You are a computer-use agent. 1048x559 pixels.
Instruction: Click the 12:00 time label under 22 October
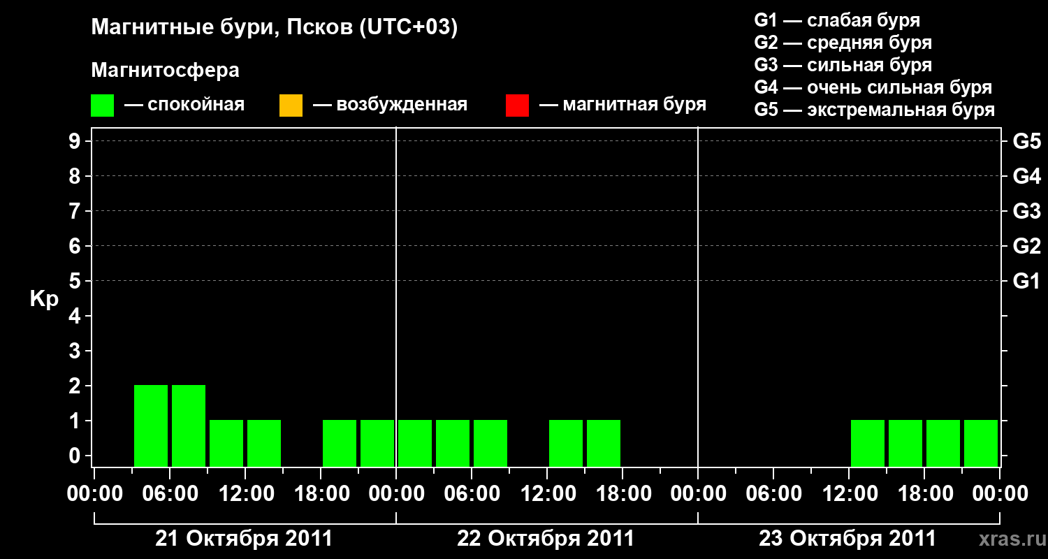[547, 494]
